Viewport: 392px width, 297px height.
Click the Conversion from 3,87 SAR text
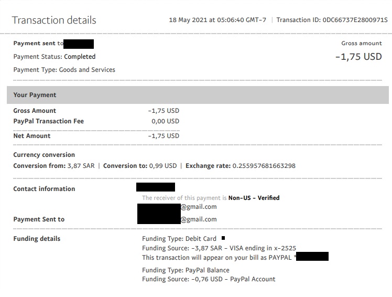[54, 166]
